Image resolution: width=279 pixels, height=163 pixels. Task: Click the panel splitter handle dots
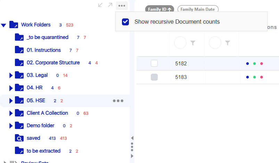pyautogui.click(x=132, y=147)
